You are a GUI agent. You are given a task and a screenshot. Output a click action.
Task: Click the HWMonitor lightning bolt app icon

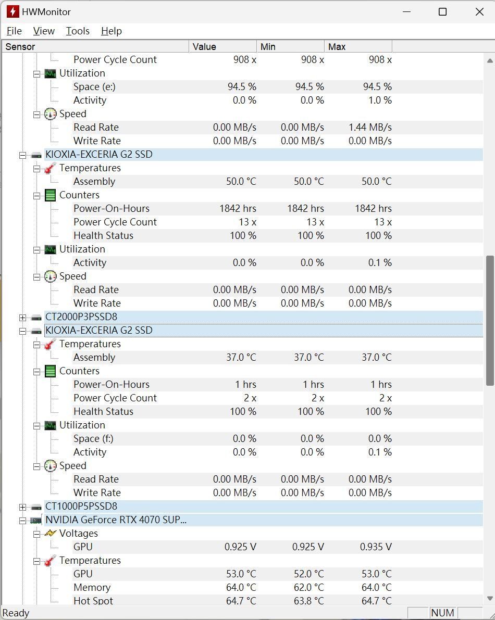coord(13,11)
